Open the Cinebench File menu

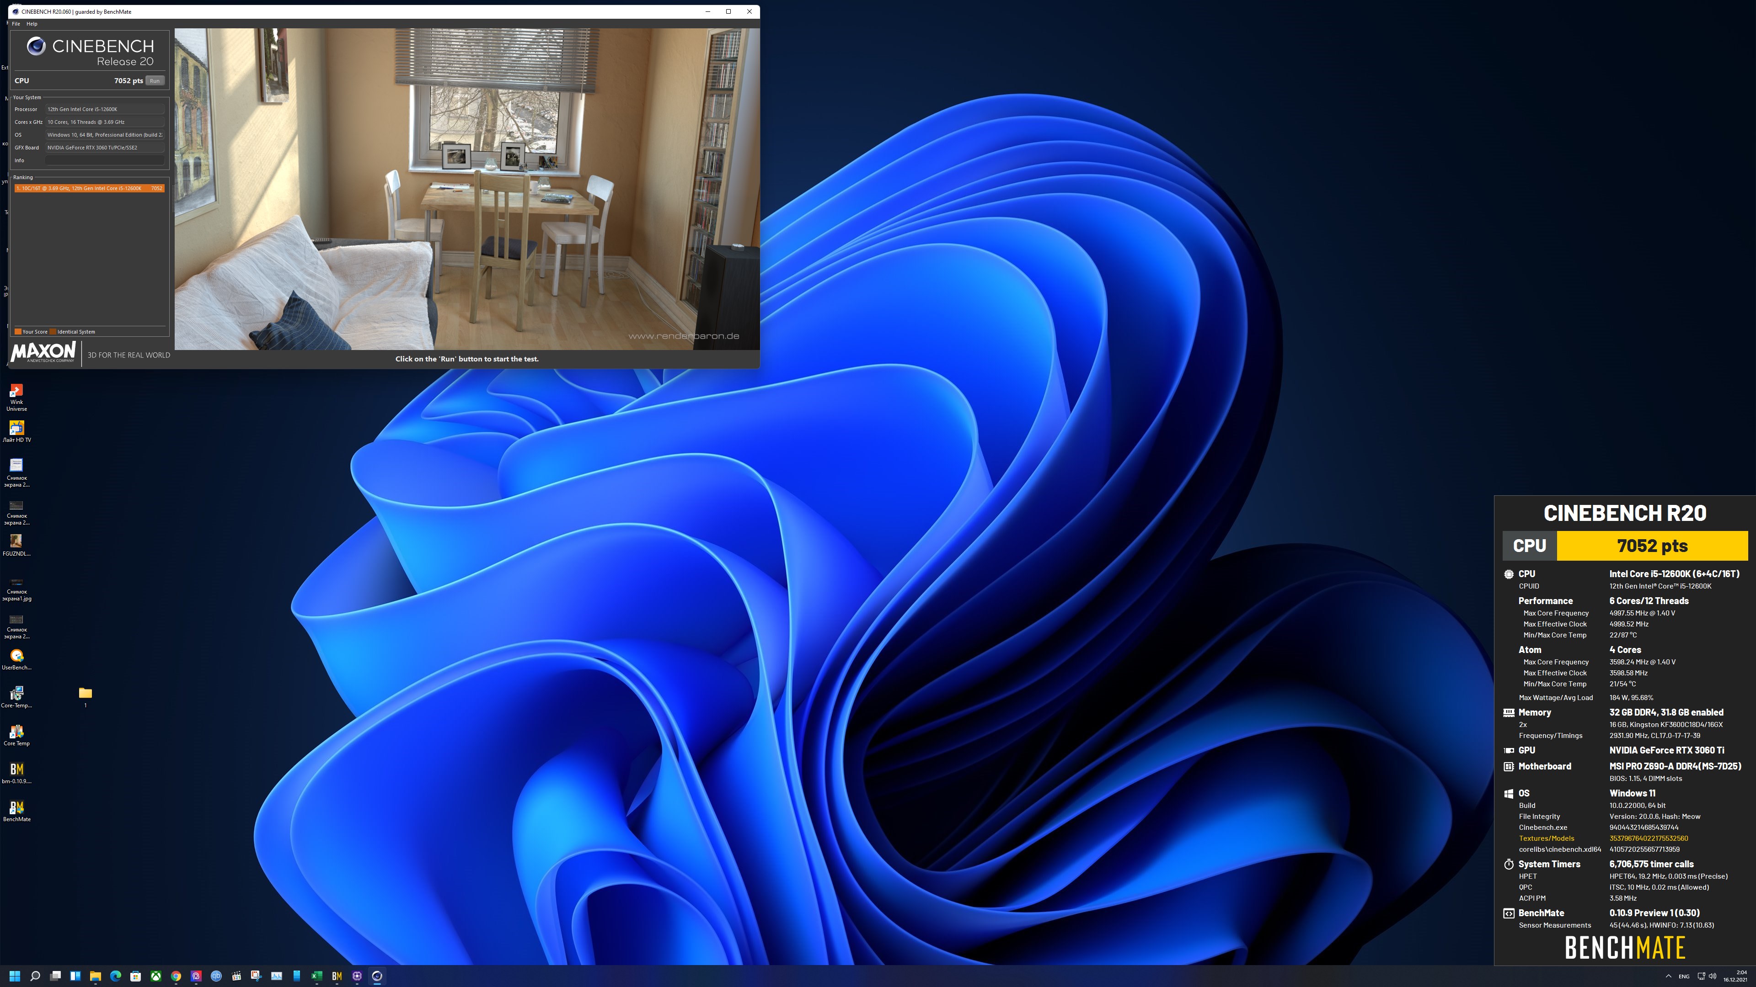pyautogui.click(x=16, y=24)
